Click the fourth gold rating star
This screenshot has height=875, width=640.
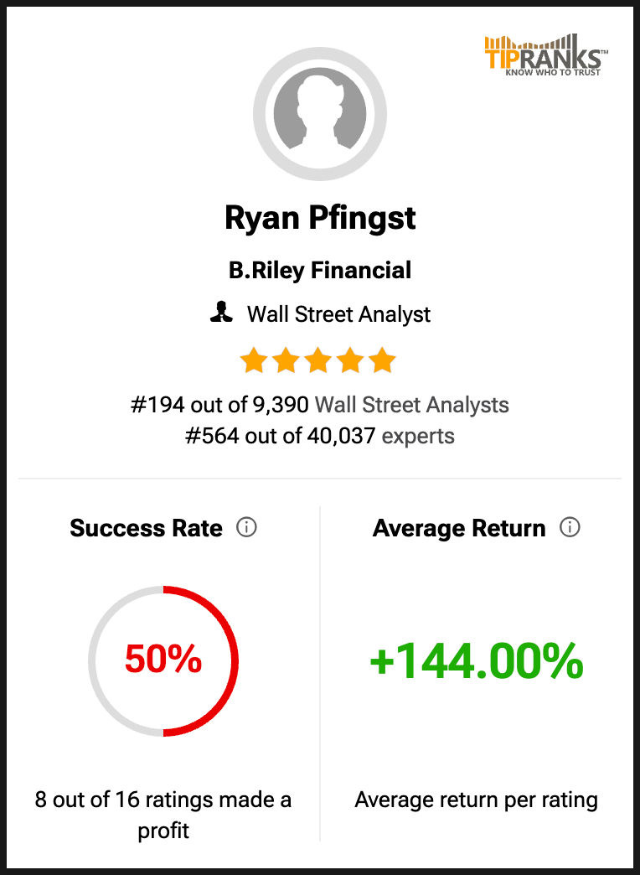coord(350,360)
